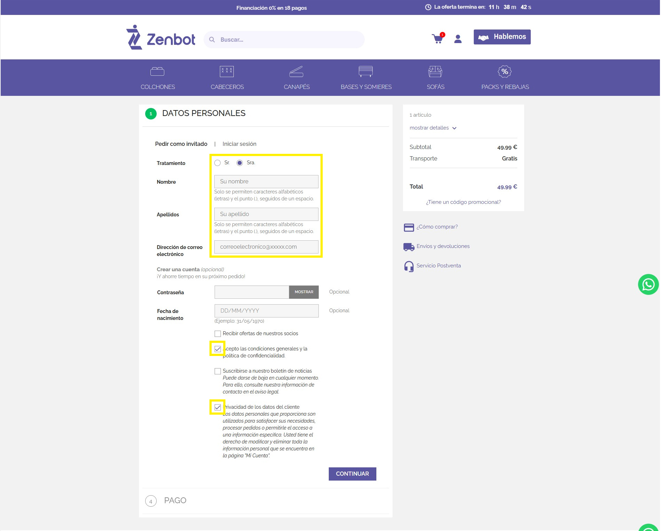Click the user account icon
Viewport: 661px width, 531px height.
pyautogui.click(x=458, y=39)
